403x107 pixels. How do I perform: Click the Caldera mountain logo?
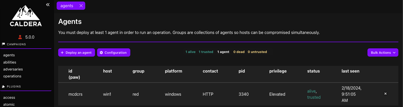26,16
